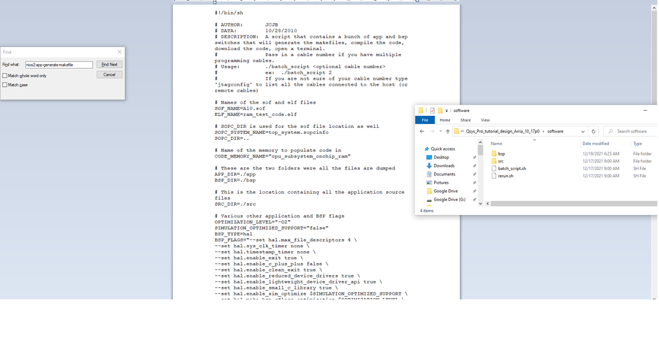Click the navigation pane scroll down arrow
659x354 pixels.
(480, 204)
